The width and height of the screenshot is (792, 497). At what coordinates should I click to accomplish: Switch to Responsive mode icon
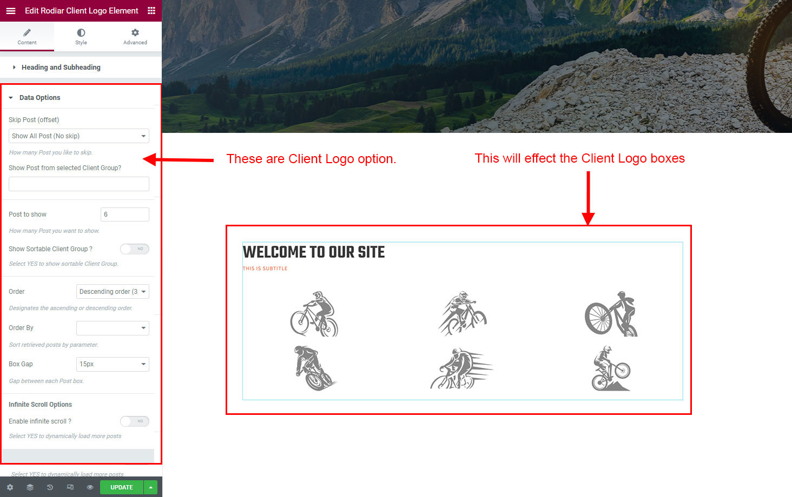[70, 487]
